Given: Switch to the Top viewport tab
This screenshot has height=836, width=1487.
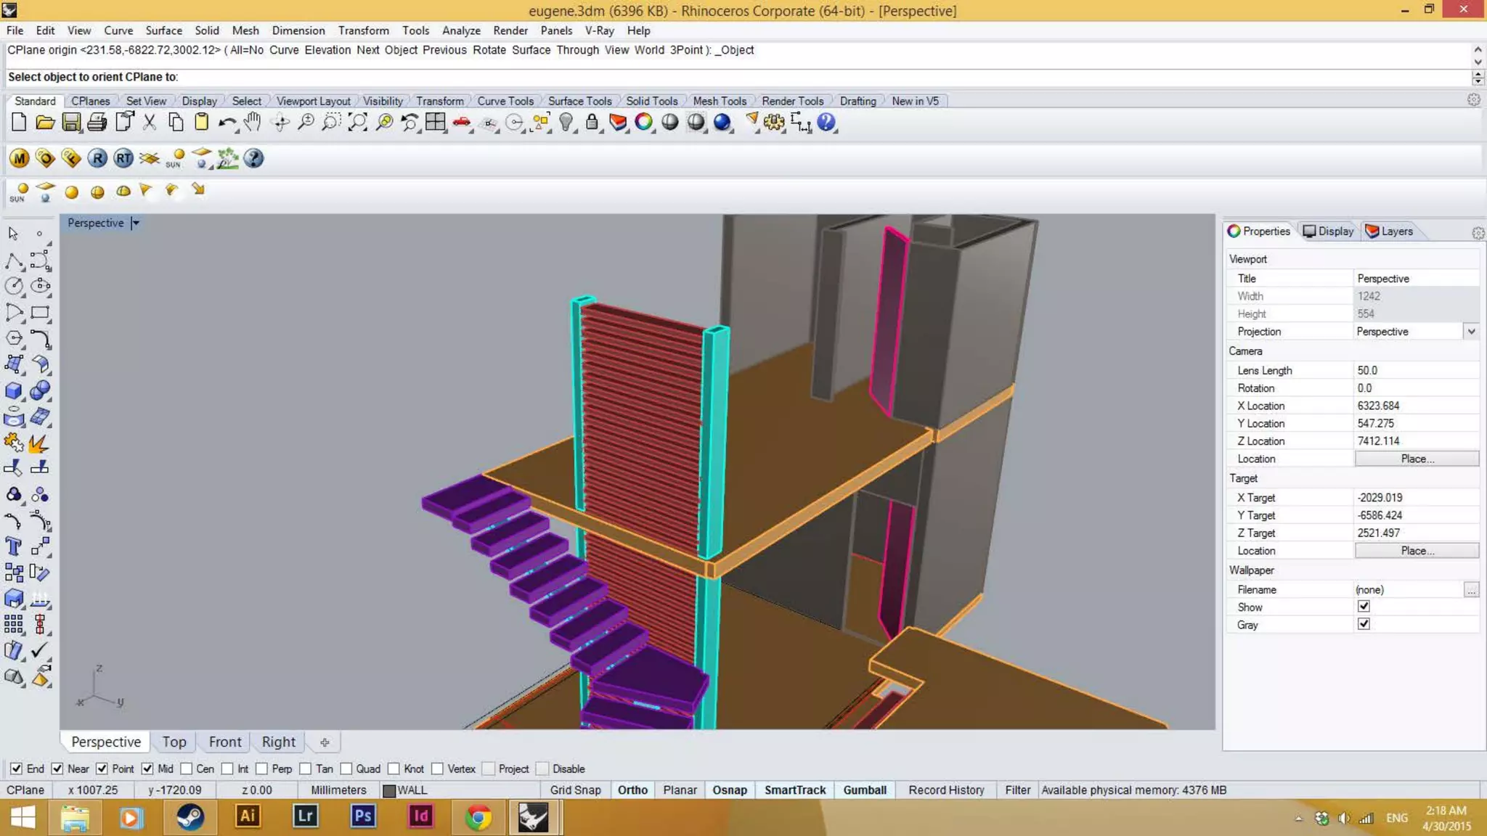Looking at the screenshot, I should coord(174,742).
